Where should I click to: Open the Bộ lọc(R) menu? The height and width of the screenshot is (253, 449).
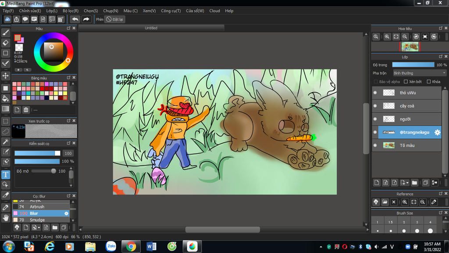coord(71,11)
